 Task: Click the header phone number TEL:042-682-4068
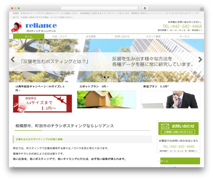click(x=182, y=26)
